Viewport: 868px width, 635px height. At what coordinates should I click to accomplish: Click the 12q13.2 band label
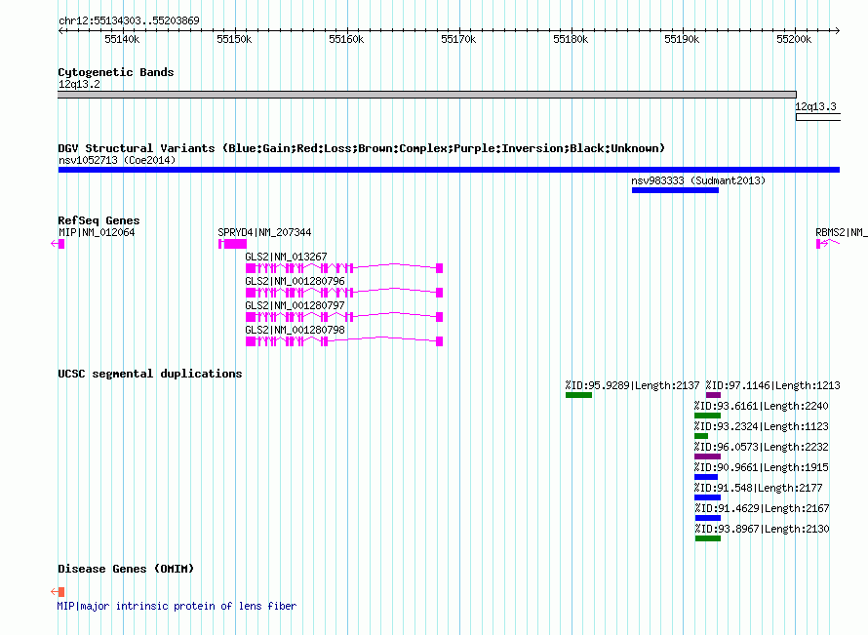79,84
